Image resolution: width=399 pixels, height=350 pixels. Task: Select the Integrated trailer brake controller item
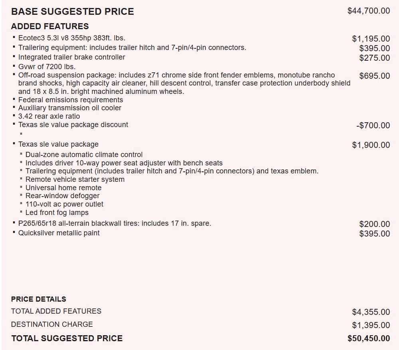point(71,57)
